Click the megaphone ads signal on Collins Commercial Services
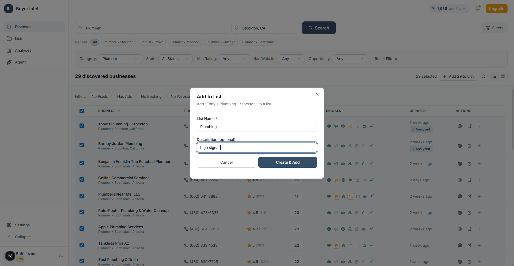Image resolution: width=514 pixels, height=266 pixels. click(x=336, y=180)
